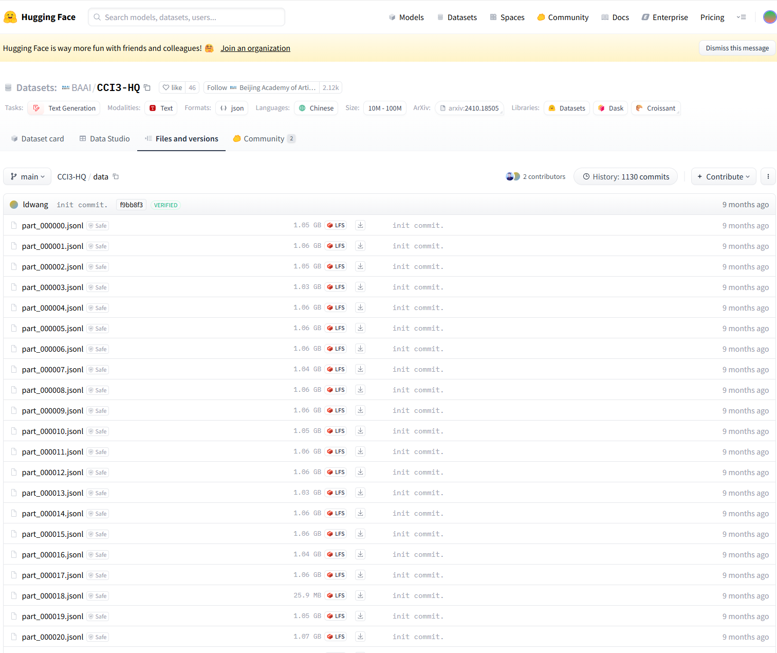Viewport: 777px width, 653px height.
Task: Open part_000008.jsonl file
Action: click(52, 390)
